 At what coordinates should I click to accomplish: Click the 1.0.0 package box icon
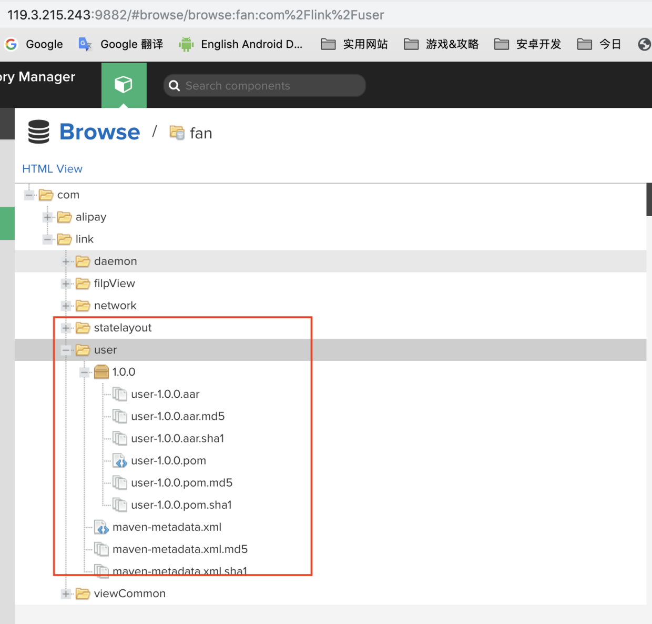click(x=101, y=372)
